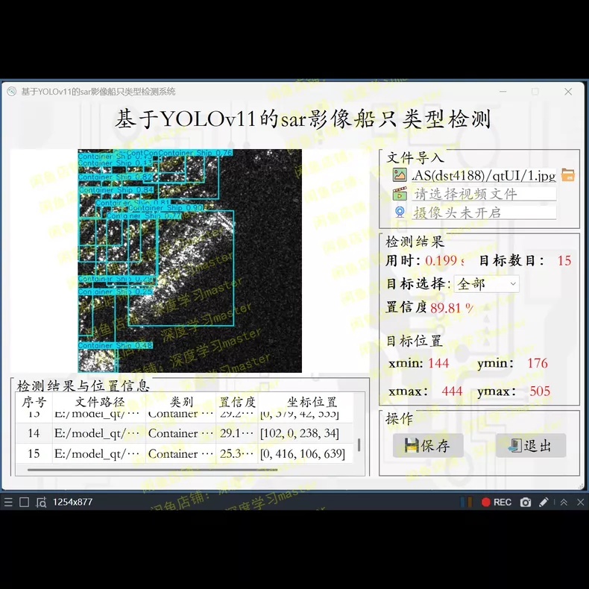Click the 摄像头未开启 camera status field
Image resolution: width=589 pixels, height=589 pixels.
(484, 212)
